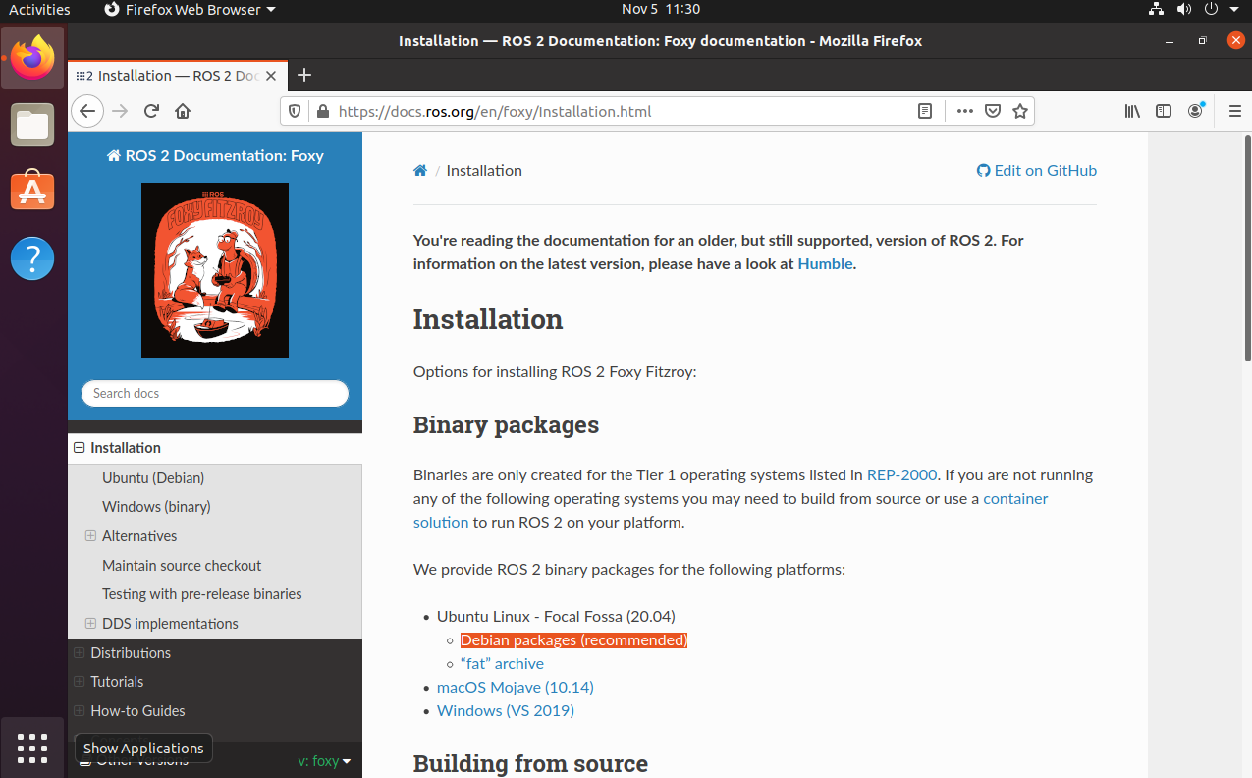Screen dimensions: 1252x778
Task: Click Firefox icon in the dock
Action: 33,58
